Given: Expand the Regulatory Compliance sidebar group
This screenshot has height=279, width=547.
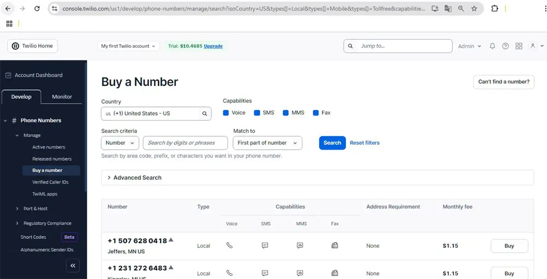Looking at the screenshot, I should 17,223.
